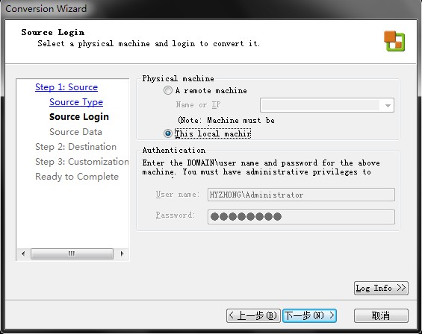Expand the Log Info panel
The width and height of the screenshot is (422, 334).
coord(381,288)
